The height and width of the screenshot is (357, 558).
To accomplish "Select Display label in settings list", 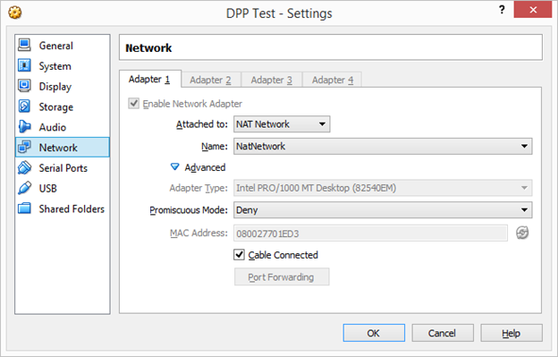I will click(55, 87).
